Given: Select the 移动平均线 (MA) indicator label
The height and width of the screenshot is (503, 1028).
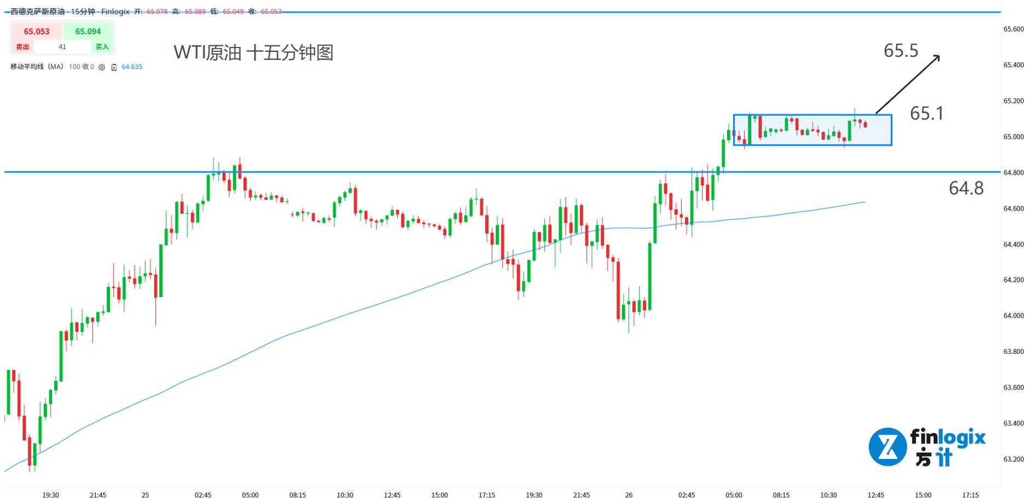Looking at the screenshot, I should point(37,67).
